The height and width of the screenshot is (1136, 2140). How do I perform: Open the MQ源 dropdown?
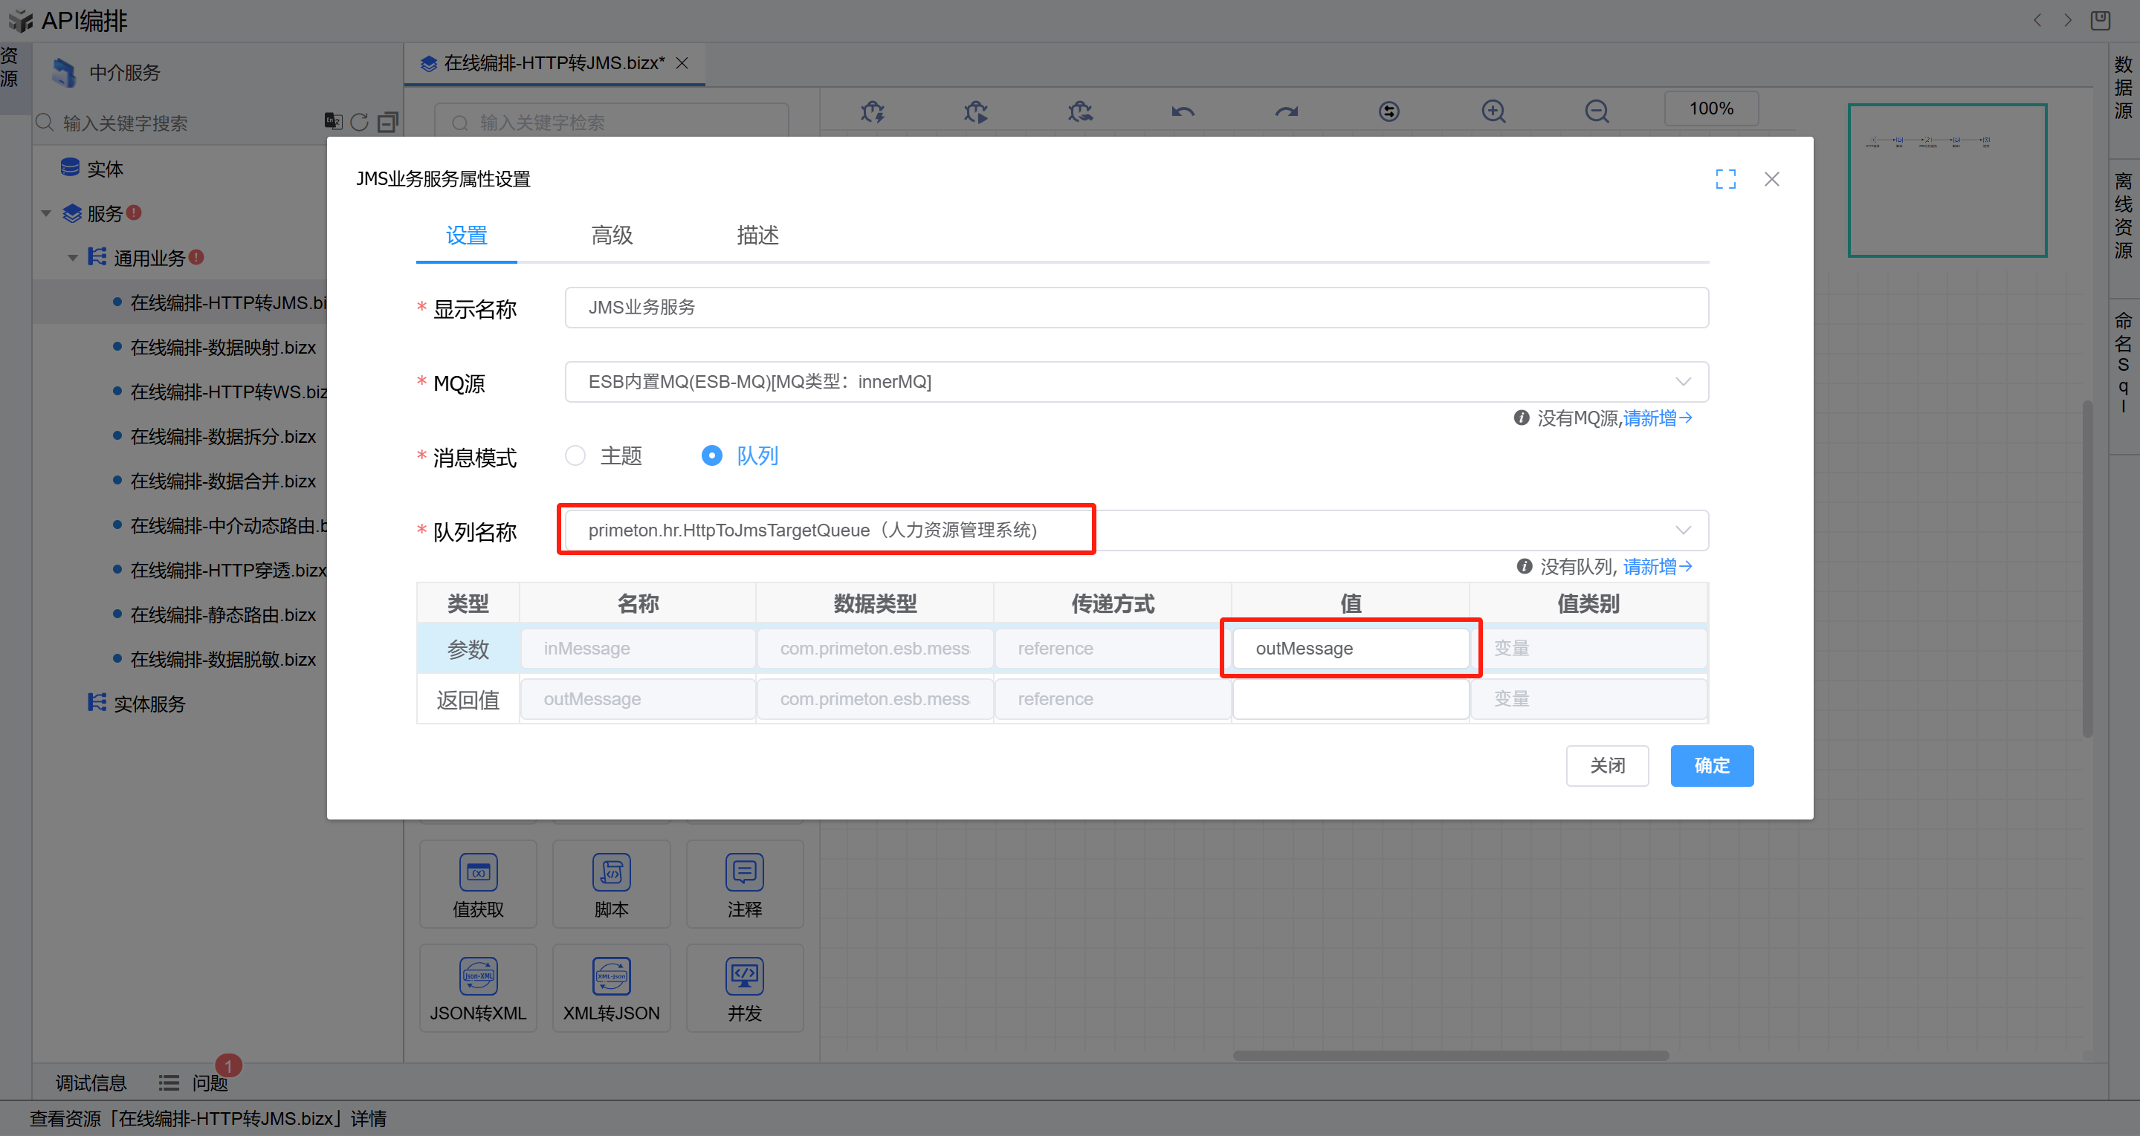point(1683,382)
